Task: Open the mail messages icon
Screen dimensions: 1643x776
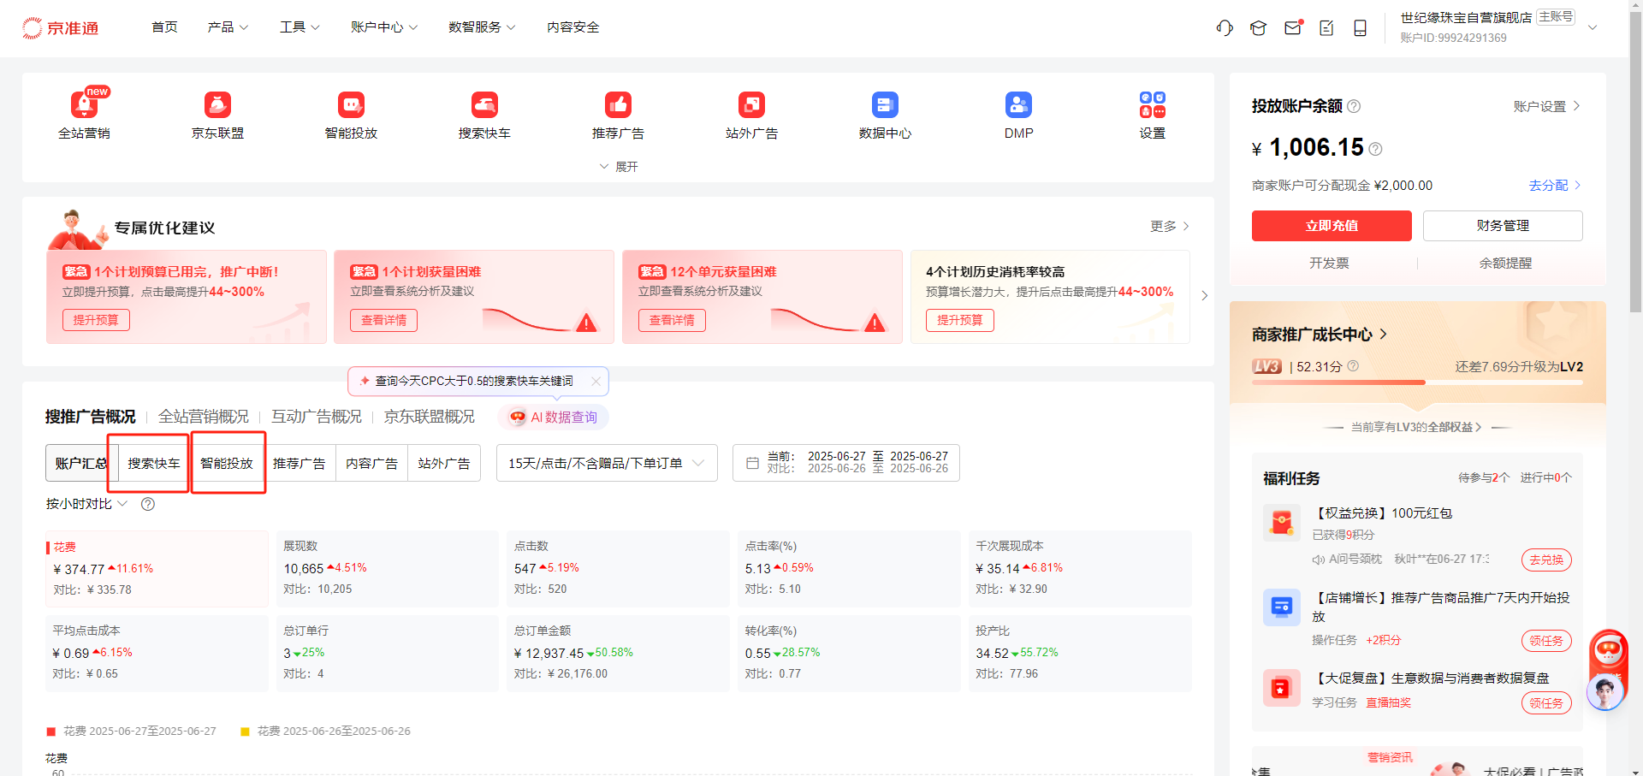Action: (1292, 28)
